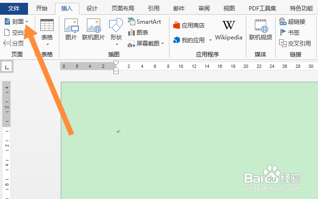Insert a Page Break (分页)
This screenshot has height=199, width=318.
(14, 43)
